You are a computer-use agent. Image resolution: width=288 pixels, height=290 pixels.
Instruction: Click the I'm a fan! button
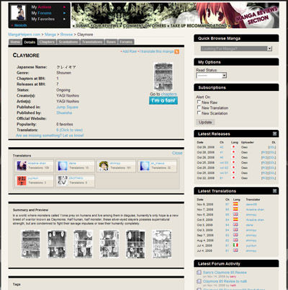click(x=163, y=100)
